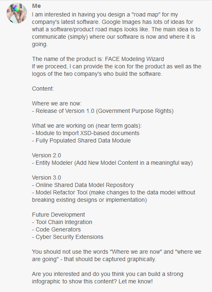Viewport: 212px width, 292px height.
Task: Click the "Model Refactor Tool" bullet line
Action: click(114, 196)
